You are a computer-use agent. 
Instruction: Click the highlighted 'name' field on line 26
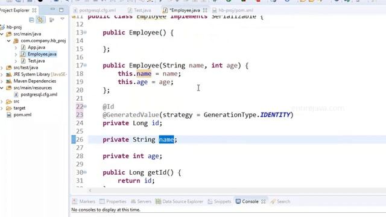pos(166,139)
